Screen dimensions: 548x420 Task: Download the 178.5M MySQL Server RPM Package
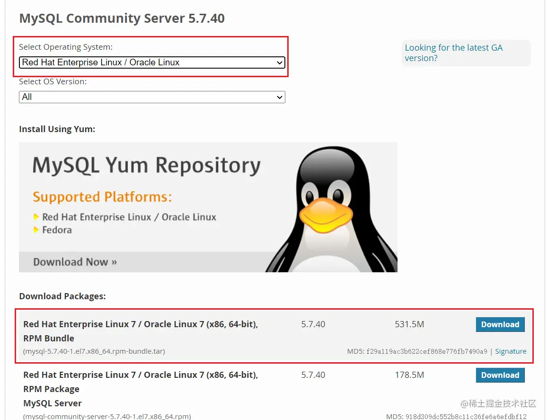click(500, 375)
